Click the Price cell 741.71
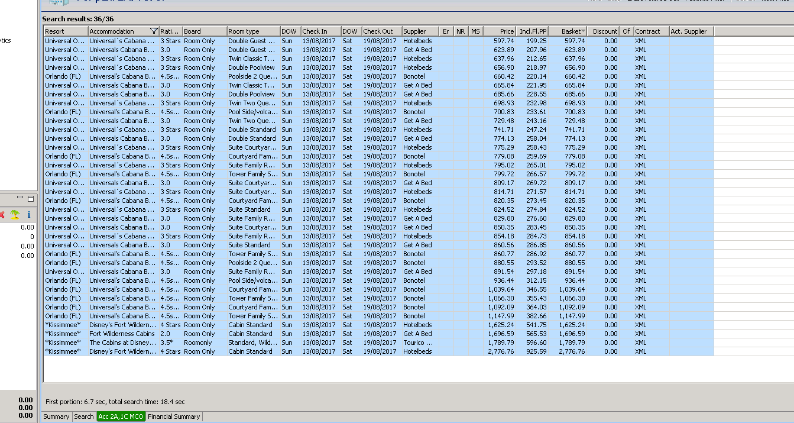Screen dimensions: 794x423 [x=500, y=130]
